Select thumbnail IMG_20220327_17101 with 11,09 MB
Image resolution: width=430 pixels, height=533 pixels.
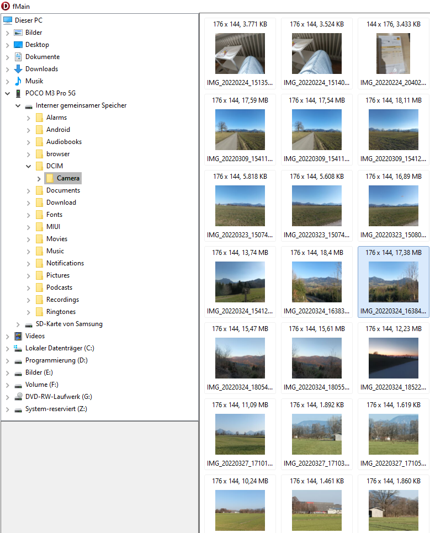click(x=240, y=434)
